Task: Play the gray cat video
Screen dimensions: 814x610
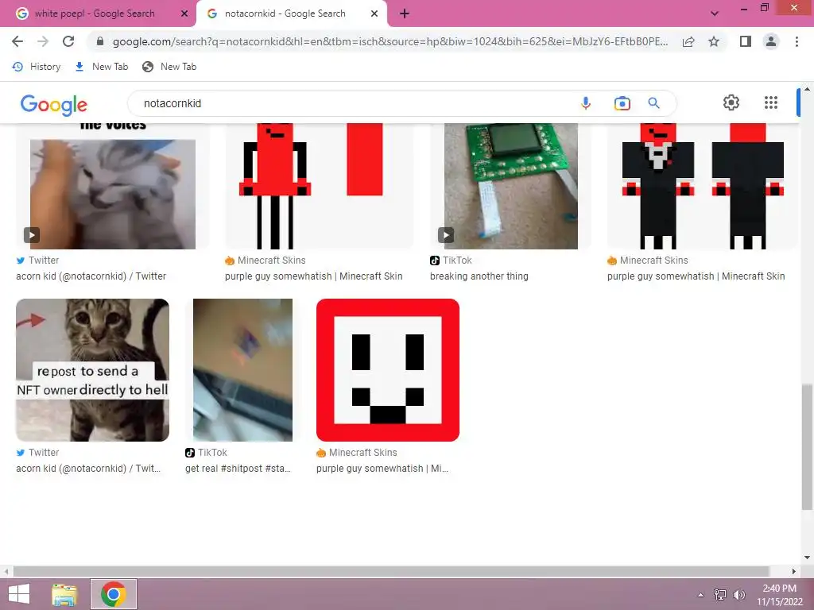Action: [32, 235]
